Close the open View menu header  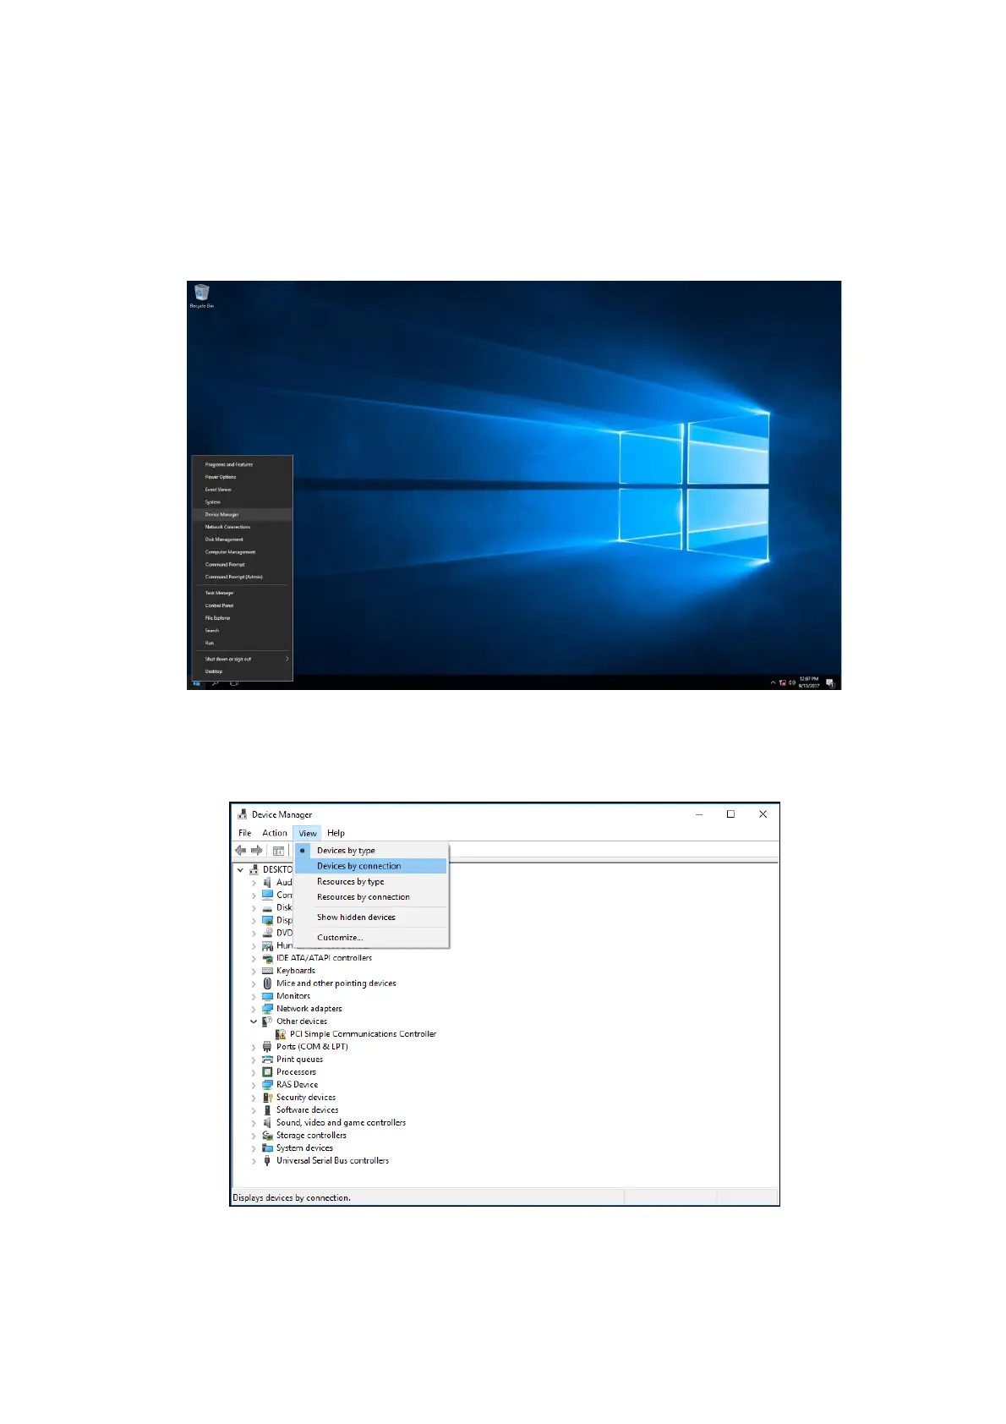click(308, 833)
